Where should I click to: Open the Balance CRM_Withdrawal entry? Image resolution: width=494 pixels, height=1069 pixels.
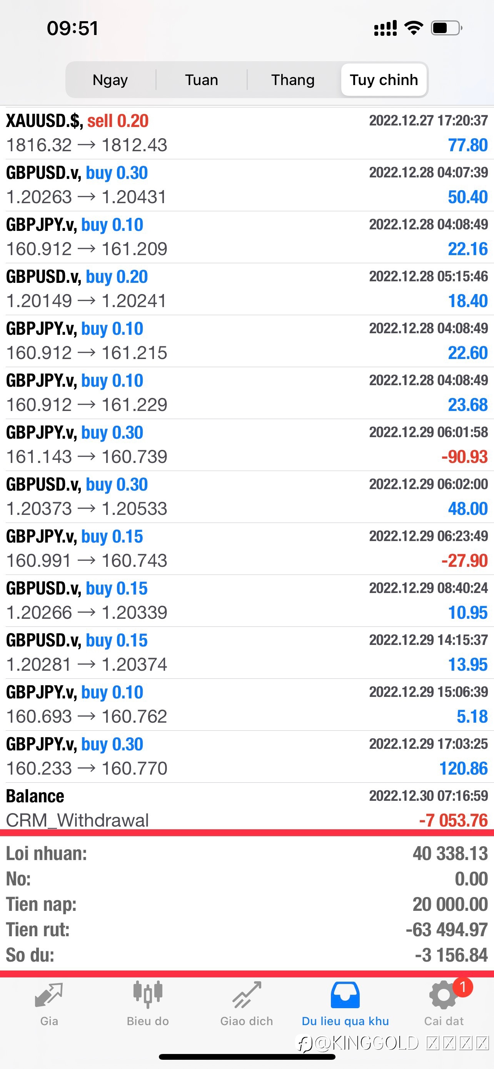(247, 808)
